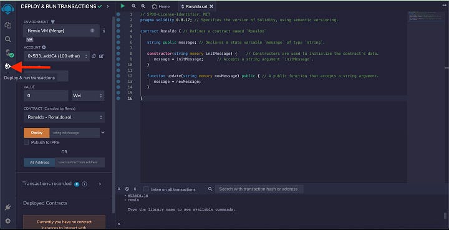
Task: Open the Settings gear icon
Action: [x=7, y=221]
